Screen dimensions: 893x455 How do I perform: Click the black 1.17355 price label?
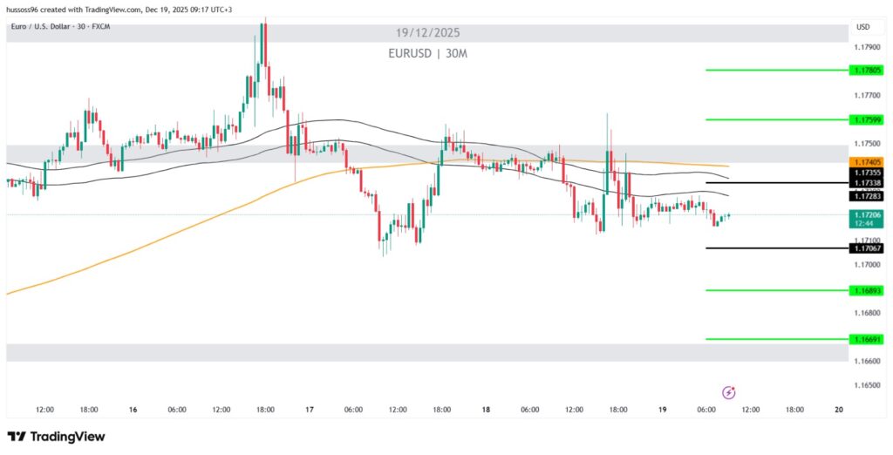tap(867, 173)
